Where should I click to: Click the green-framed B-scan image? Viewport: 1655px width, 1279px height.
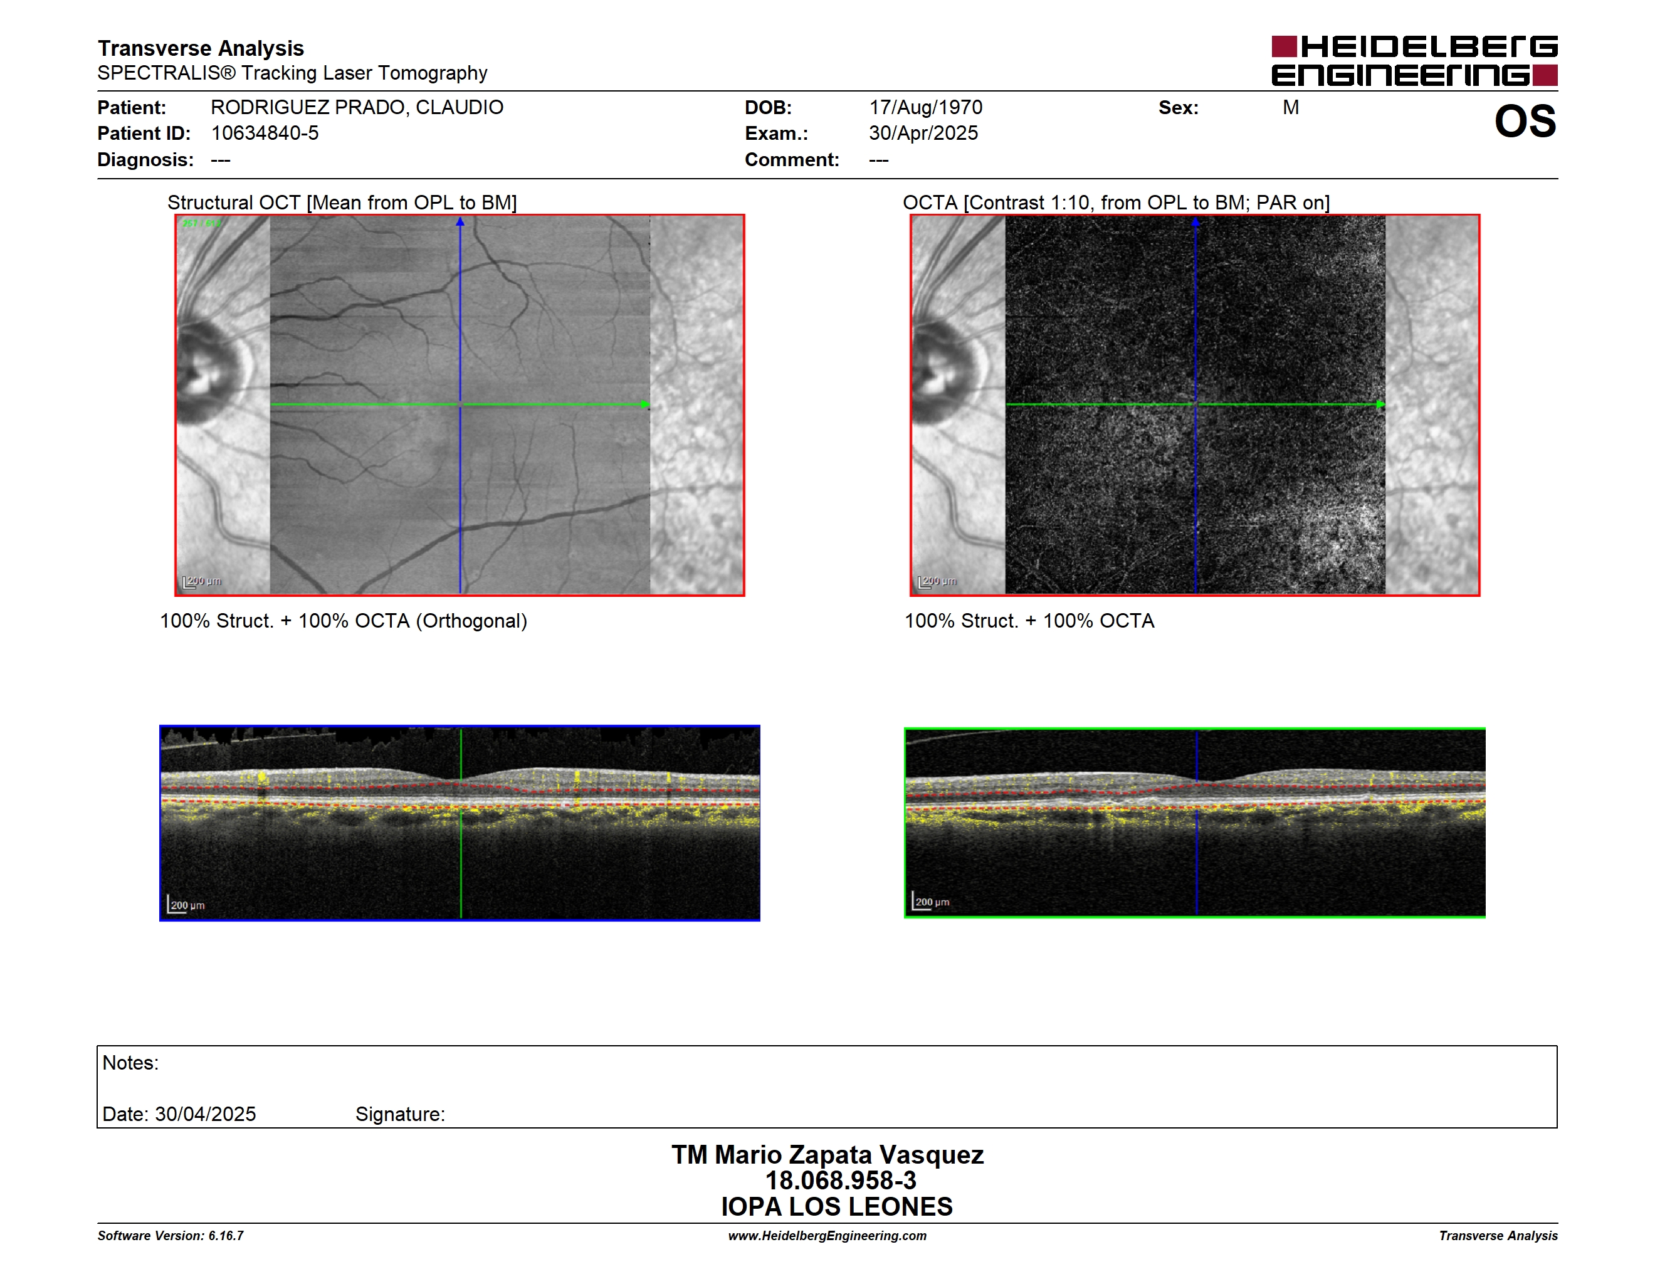click(x=1195, y=823)
